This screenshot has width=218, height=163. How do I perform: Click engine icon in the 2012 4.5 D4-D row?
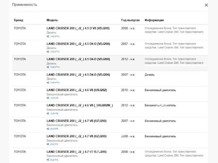(x=48, y=67)
